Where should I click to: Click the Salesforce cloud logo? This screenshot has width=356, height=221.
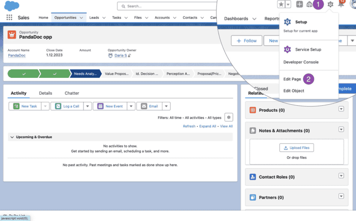(x=11, y=5)
